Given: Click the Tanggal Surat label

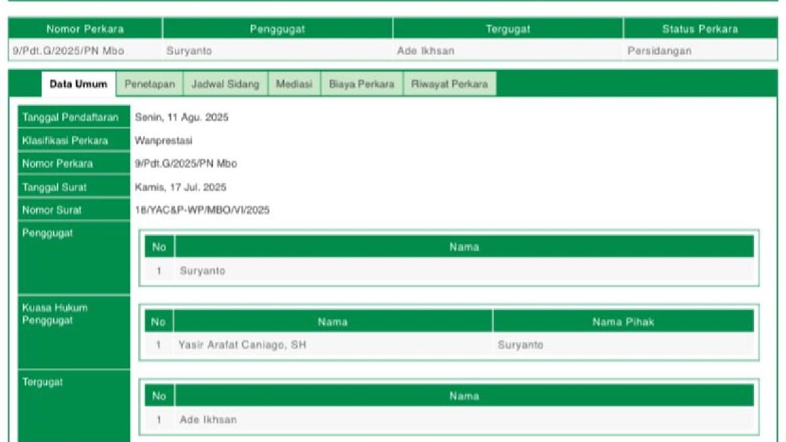Looking at the screenshot, I should click(x=54, y=187).
